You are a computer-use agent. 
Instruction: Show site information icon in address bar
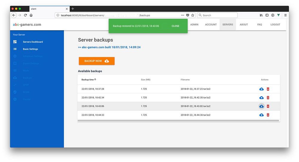coord(58,15)
